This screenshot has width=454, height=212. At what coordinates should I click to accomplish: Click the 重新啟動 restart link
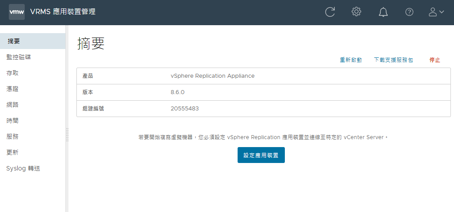pyautogui.click(x=351, y=60)
